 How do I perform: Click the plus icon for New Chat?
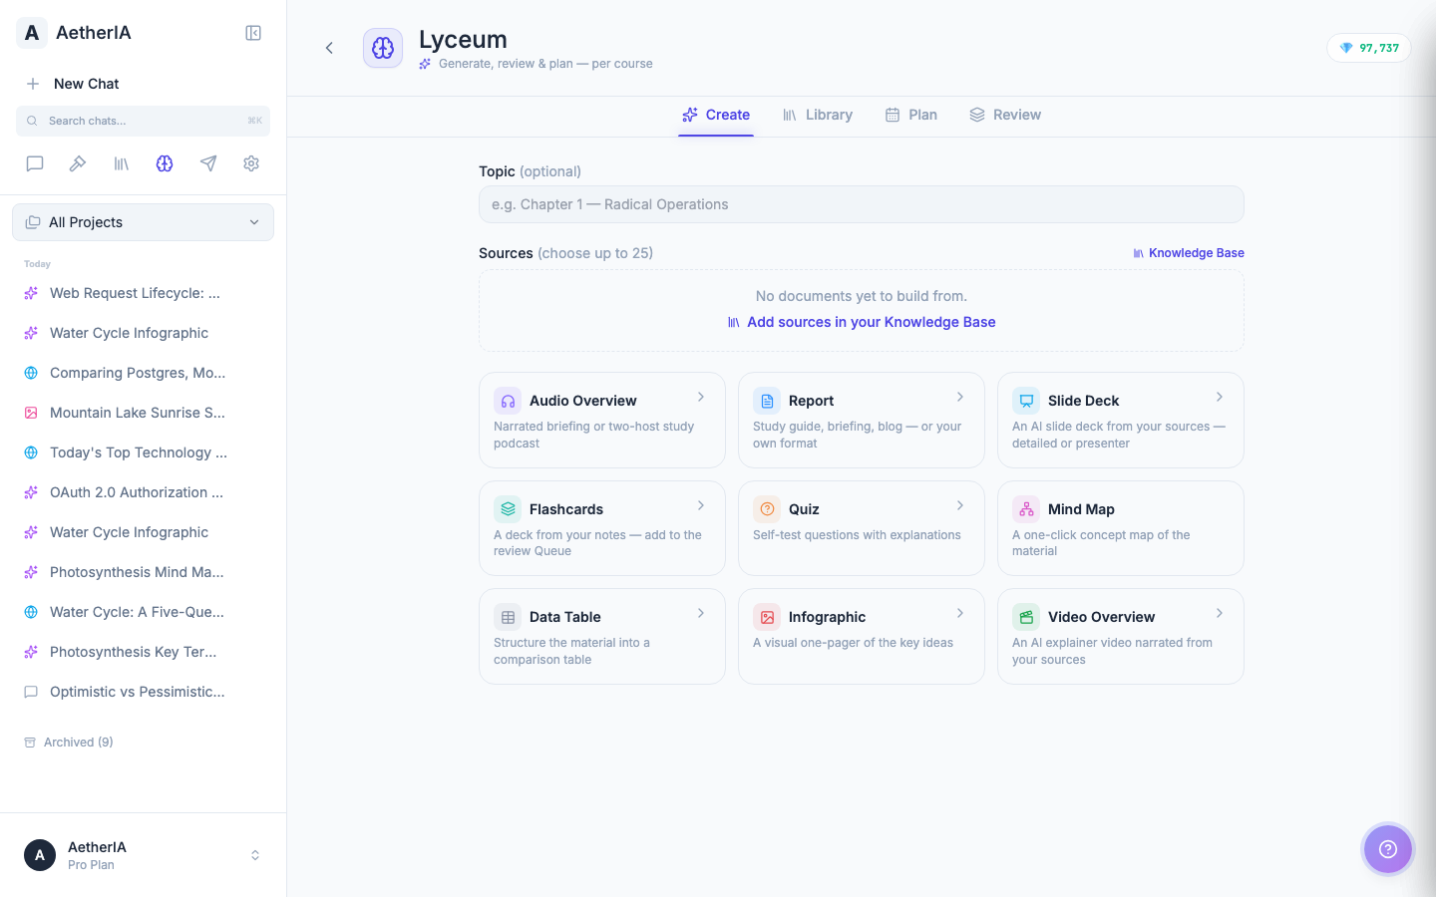(x=33, y=84)
